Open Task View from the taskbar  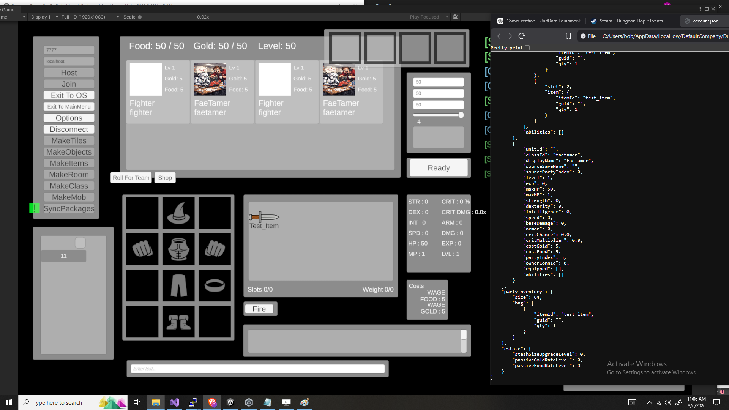[x=137, y=402]
